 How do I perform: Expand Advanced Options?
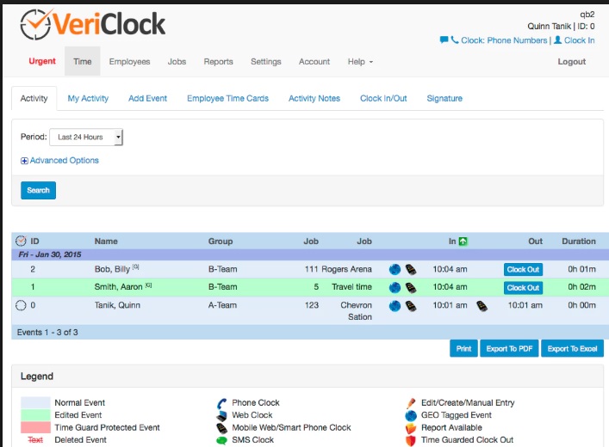click(60, 161)
